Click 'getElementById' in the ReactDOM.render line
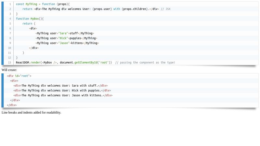This screenshot has width=260, height=146. (86, 63)
